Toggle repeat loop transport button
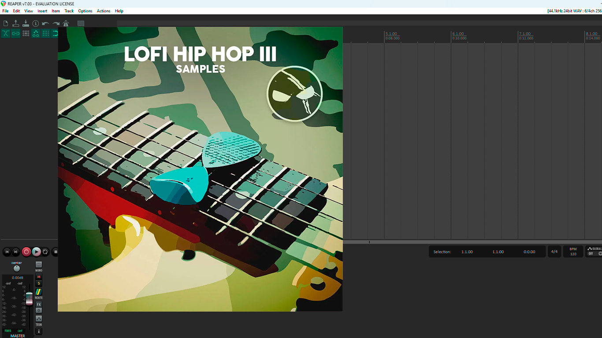 tap(45, 252)
